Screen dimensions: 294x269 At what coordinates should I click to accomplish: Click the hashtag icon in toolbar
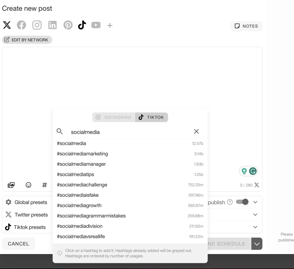click(45, 185)
